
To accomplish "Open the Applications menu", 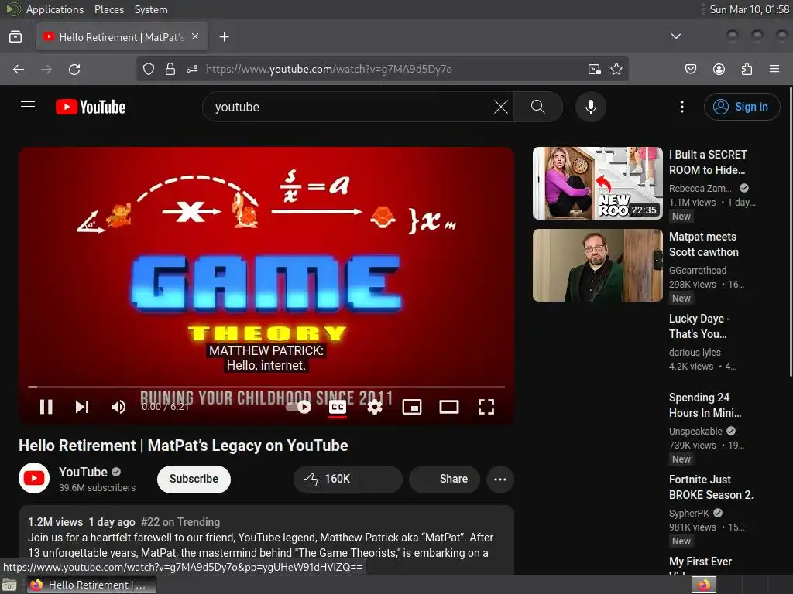I will tap(55, 9).
